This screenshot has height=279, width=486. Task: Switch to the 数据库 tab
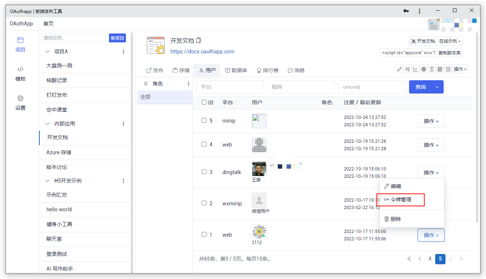[x=236, y=70]
